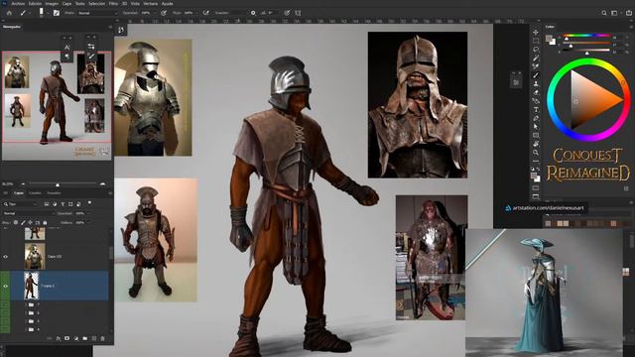Click the Navigator zoom slider handle
This screenshot has width=635, height=357.
click(58, 184)
